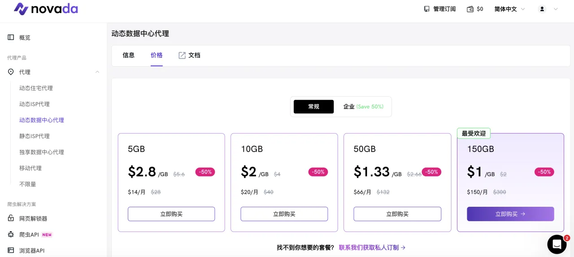Open the user profile avatar icon
The height and width of the screenshot is (257, 574).
[x=542, y=9]
